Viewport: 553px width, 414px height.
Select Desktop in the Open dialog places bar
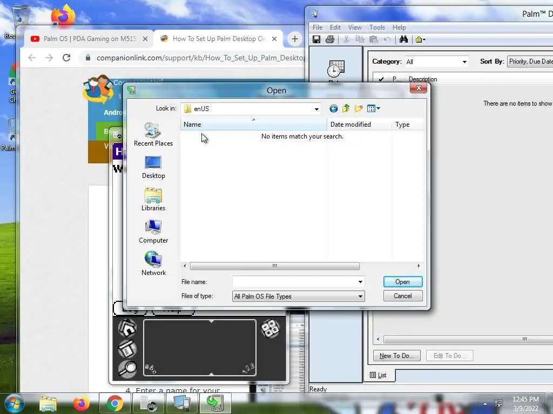(x=153, y=167)
